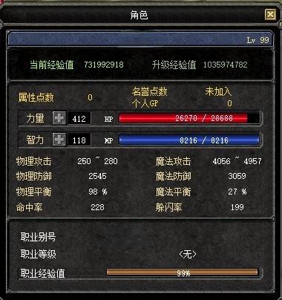The image size is (282, 300).
Task: Click the 职业等级 〈无〉 text
Action: (188, 254)
